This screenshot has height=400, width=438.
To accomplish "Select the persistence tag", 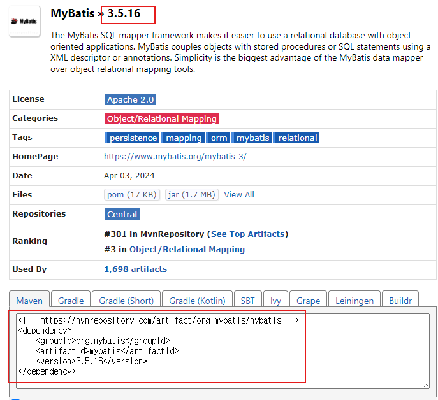I will coord(132,138).
